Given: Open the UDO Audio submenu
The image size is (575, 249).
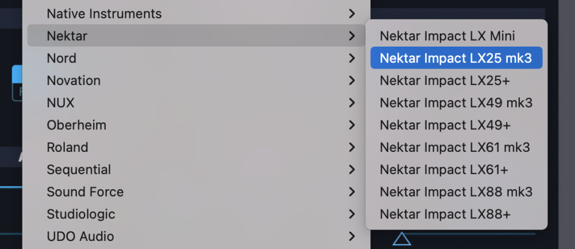Looking at the screenshot, I should click(80, 236).
